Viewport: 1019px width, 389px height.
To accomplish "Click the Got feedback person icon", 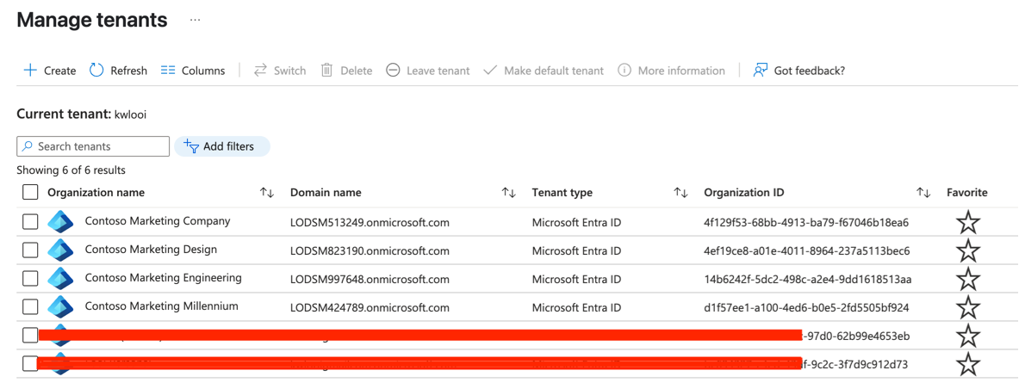I will pyautogui.click(x=761, y=70).
